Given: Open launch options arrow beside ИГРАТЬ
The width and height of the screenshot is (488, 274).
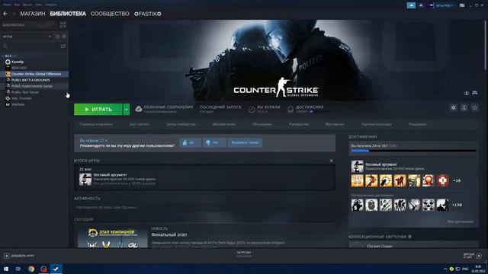Looking at the screenshot, I should (x=127, y=110).
